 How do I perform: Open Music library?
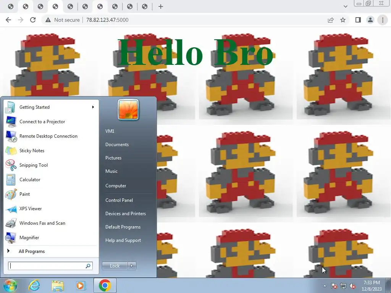tap(111, 171)
